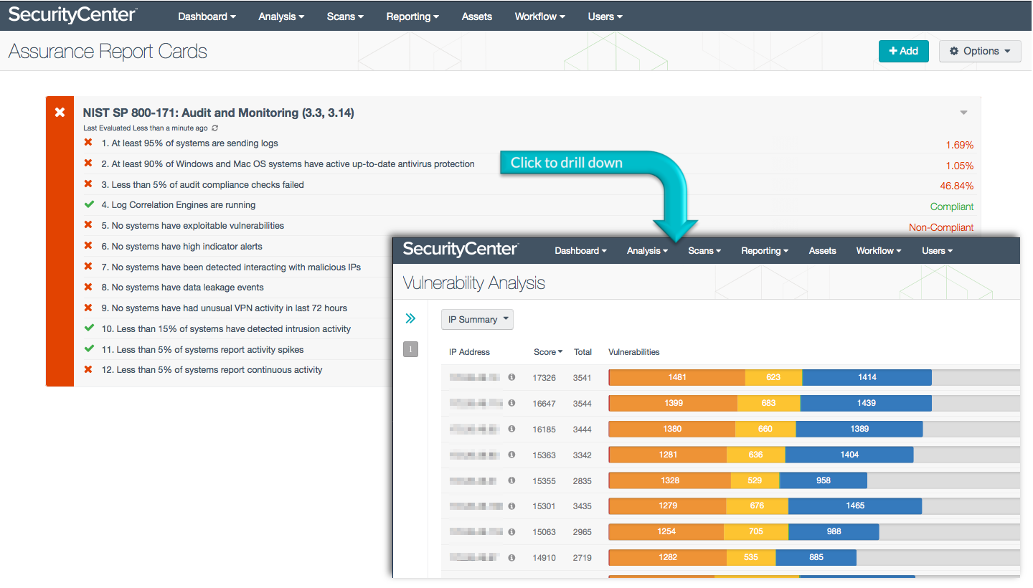Screen dimensions: 1033x588
Task: Open Workflow menu in Assurance Report Cards window
Action: [x=540, y=16]
